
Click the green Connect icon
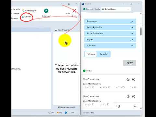(84, 9)
